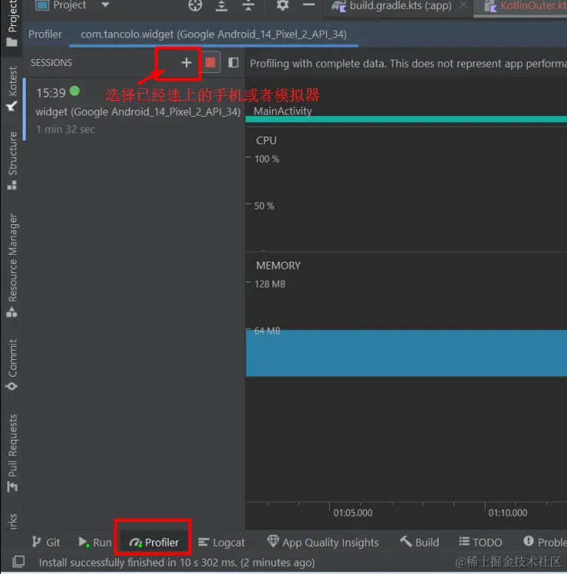The image size is (567, 574).
Task: Hide the Project panel with minus icon
Action: click(309, 5)
